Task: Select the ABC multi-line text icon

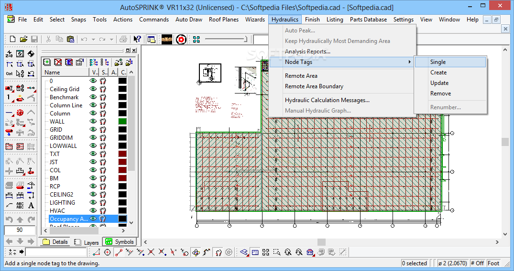Action: (20, 206)
